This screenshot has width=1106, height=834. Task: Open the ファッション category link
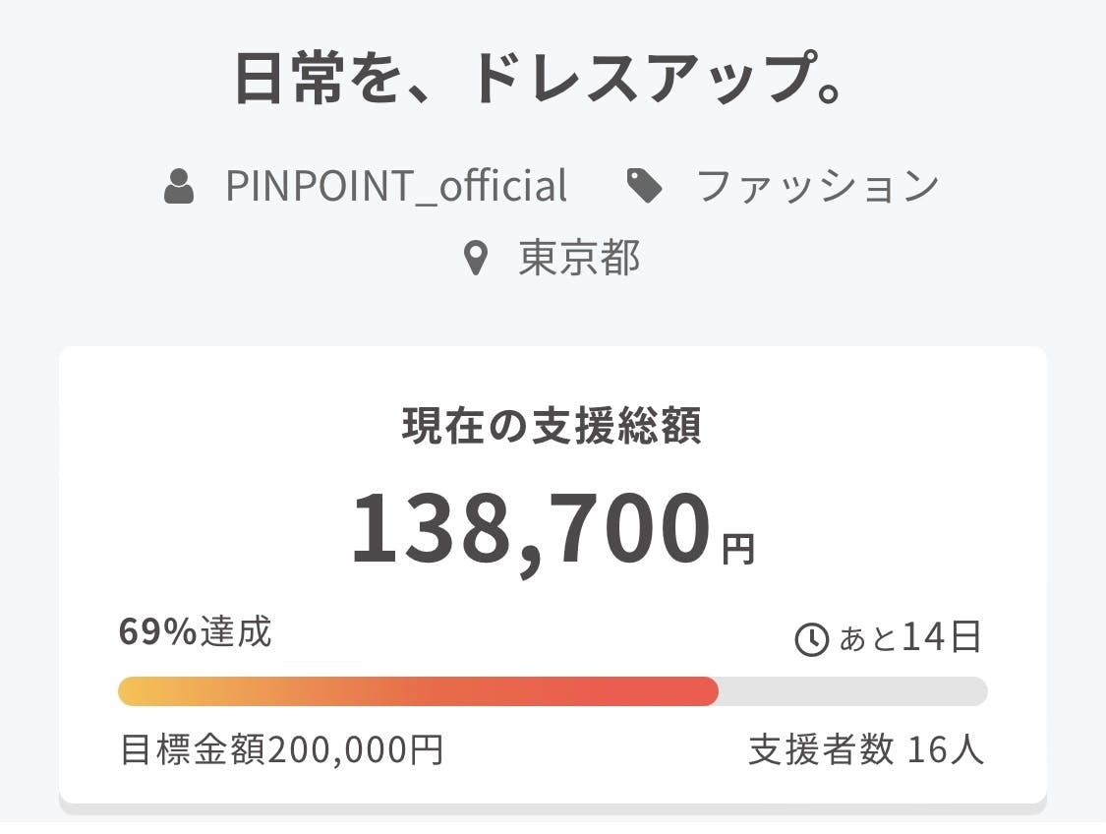[x=818, y=186]
